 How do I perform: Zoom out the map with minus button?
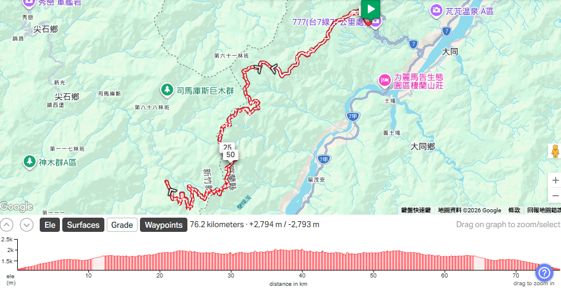[x=555, y=196]
